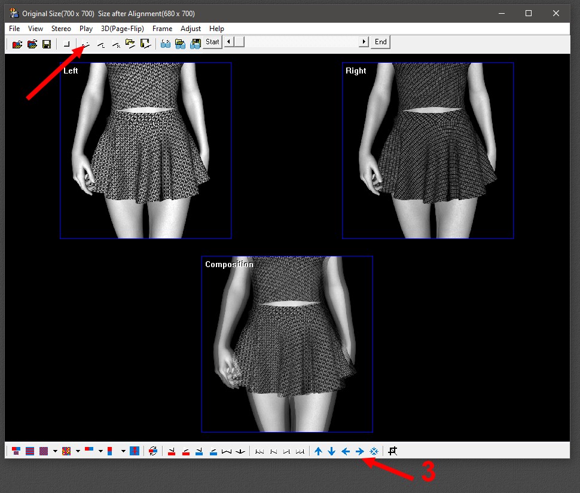The height and width of the screenshot is (493, 580).
Task: Click the last grayed frame-step icon
Action: [x=300, y=451]
